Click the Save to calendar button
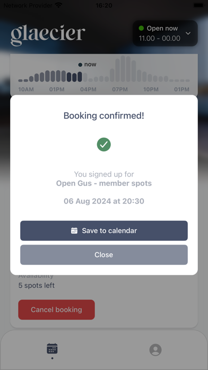 104,231
